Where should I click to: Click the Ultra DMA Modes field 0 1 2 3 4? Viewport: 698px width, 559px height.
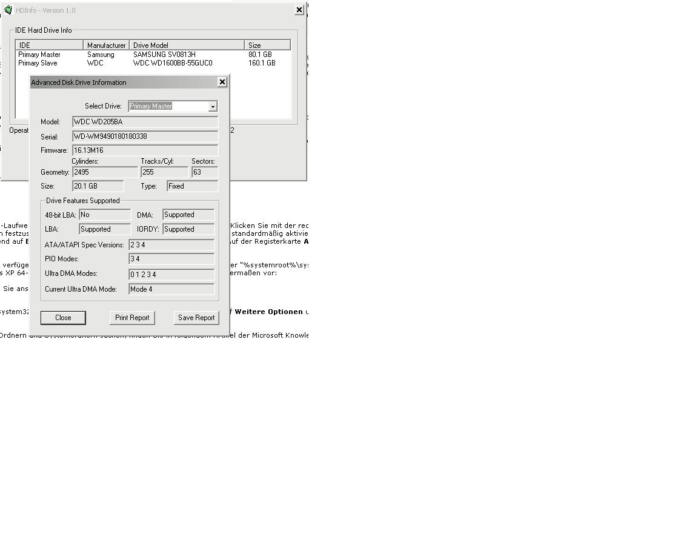coord(172,275)
